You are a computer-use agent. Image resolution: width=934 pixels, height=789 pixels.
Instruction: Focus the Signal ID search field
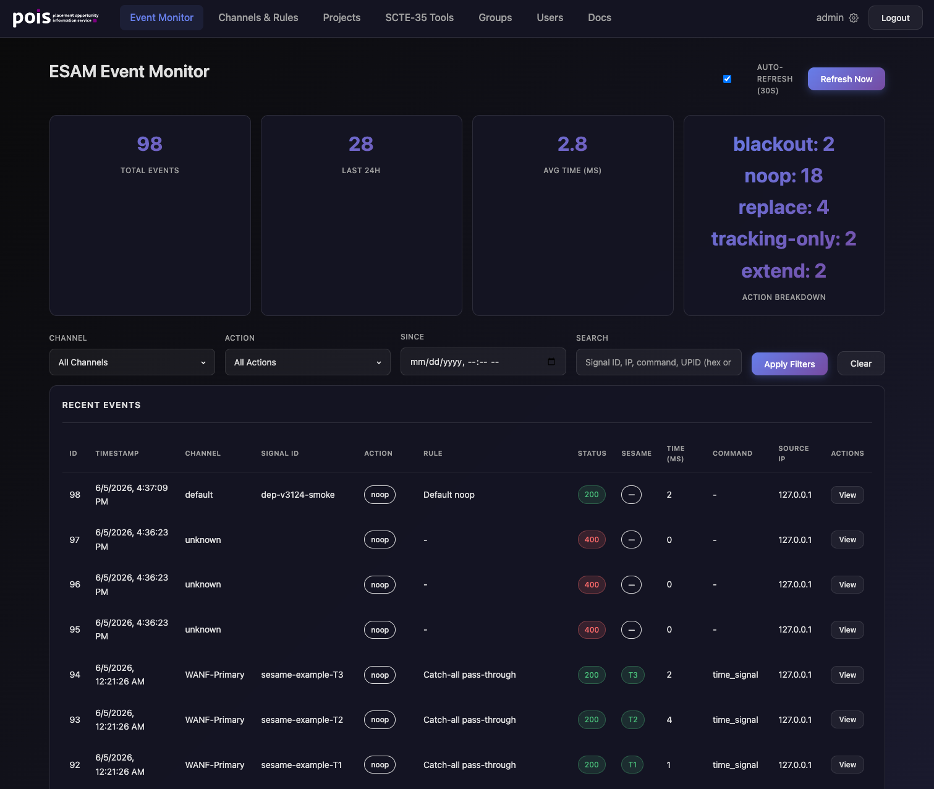[659, 362]
